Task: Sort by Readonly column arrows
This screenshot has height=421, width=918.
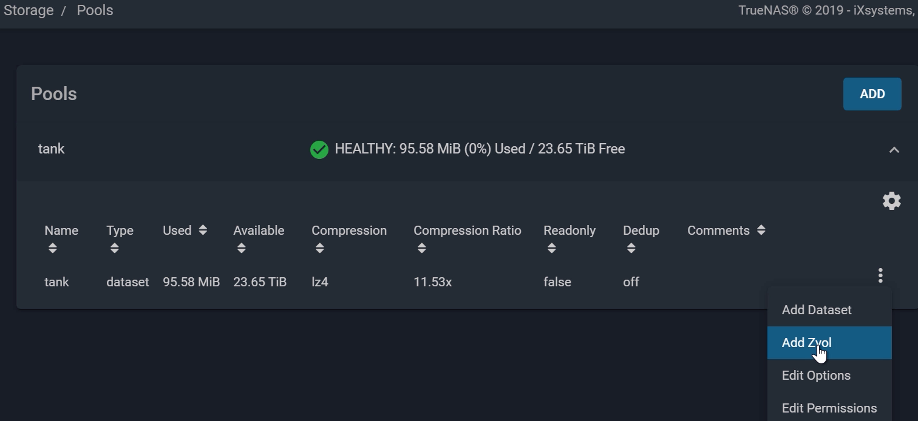Action: (551, 248)
